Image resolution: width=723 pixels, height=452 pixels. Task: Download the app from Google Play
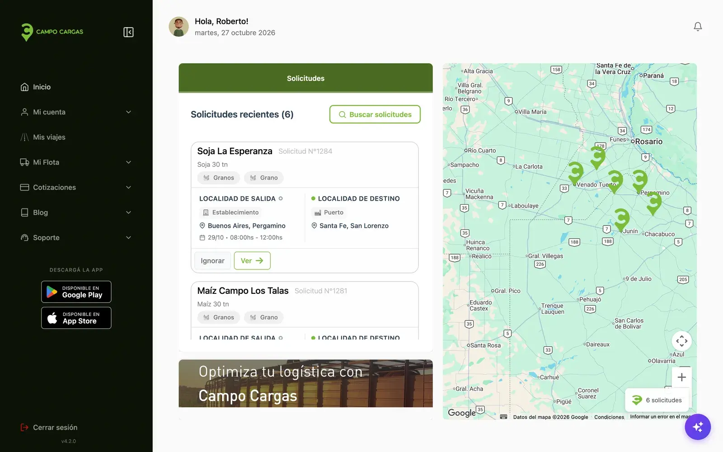(76, 292)
